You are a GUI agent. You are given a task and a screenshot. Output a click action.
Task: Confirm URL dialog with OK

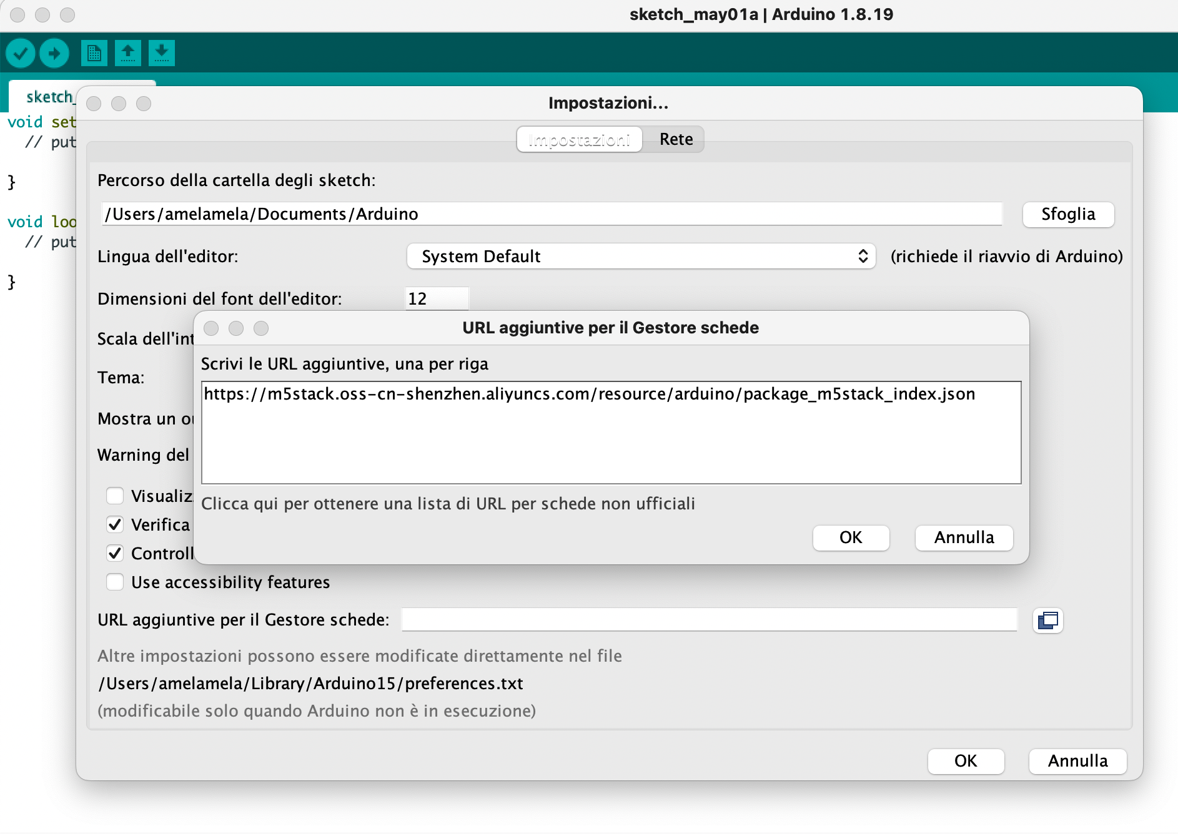pyautogui.click(x=851, y=537)
